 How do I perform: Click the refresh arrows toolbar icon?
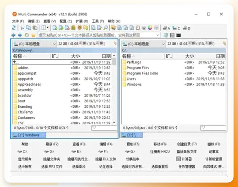[x=14, y=28]
